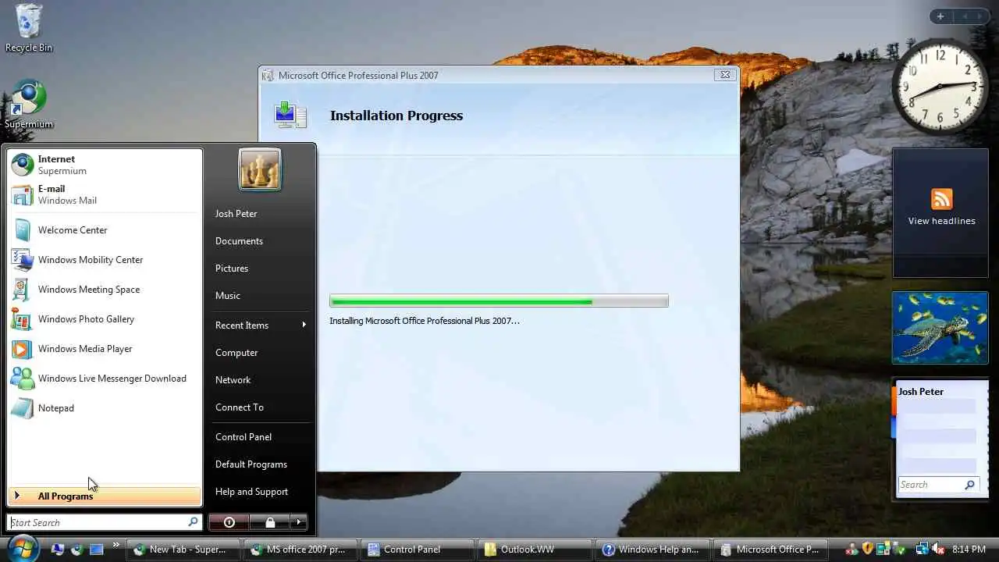Screen dimensions: 999x562
Task: Close the Office 2007 installer window
Action: coord(725,75)
